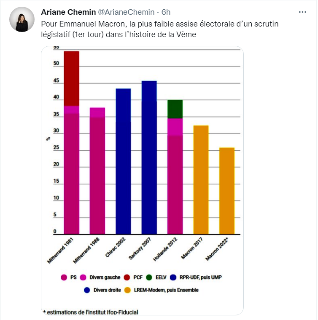Open the tweet via the 6h timestamp

click(x=166, y=12)
